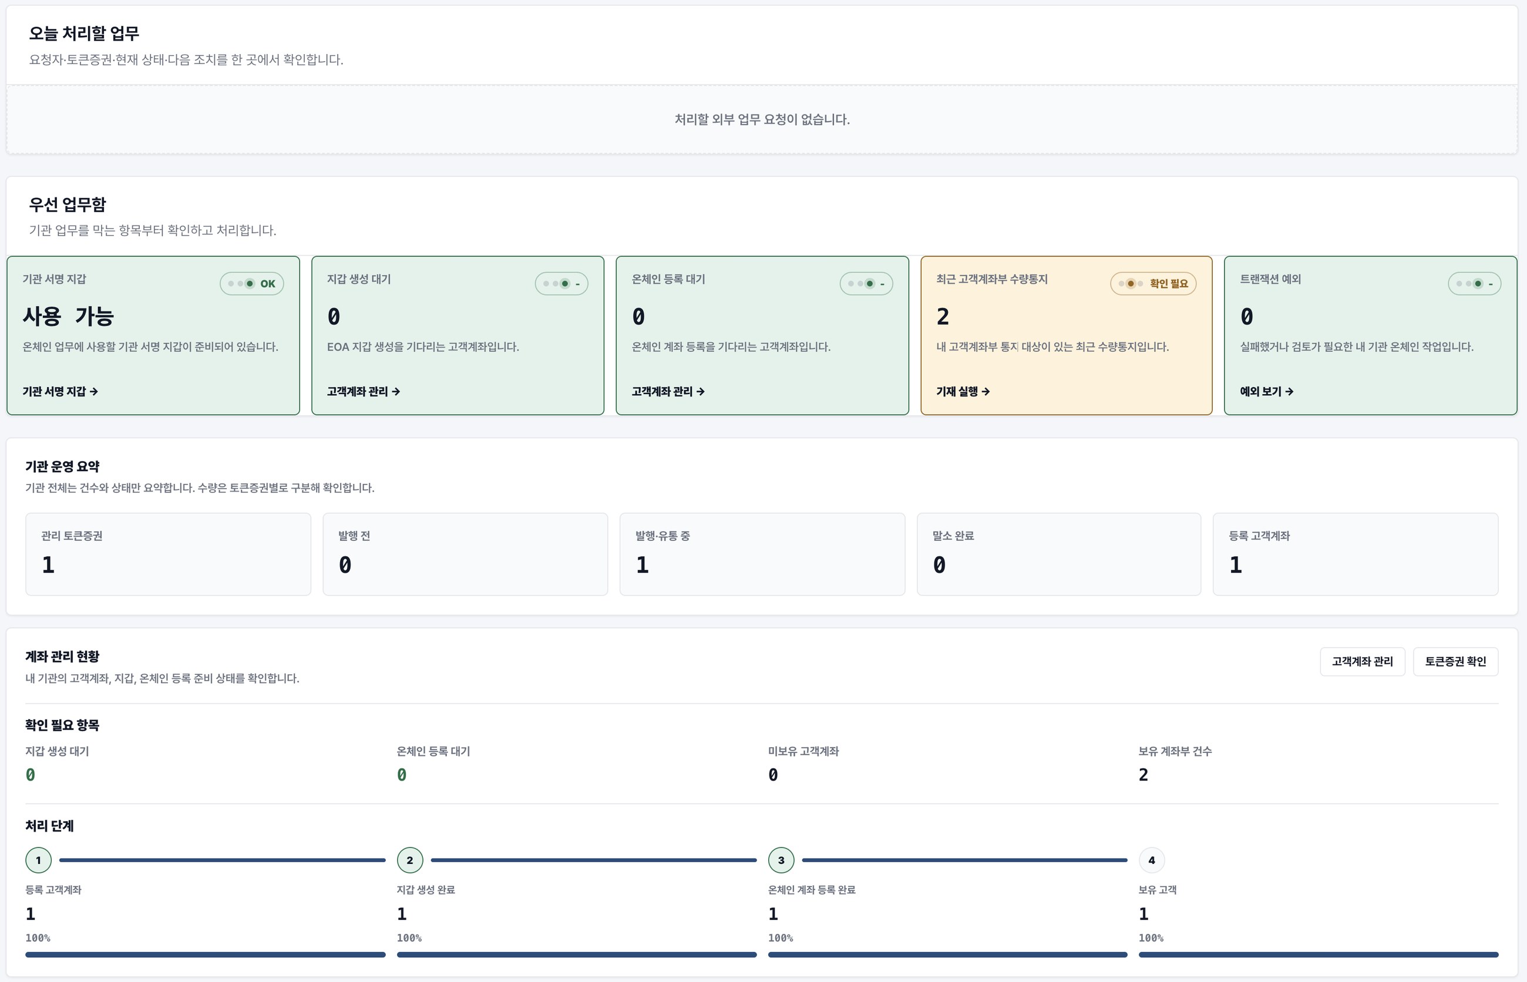Open the 예외 보기 link

coord(1266,392)
